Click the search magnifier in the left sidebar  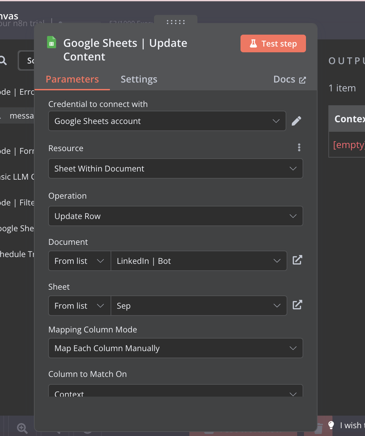coord(3,60)
